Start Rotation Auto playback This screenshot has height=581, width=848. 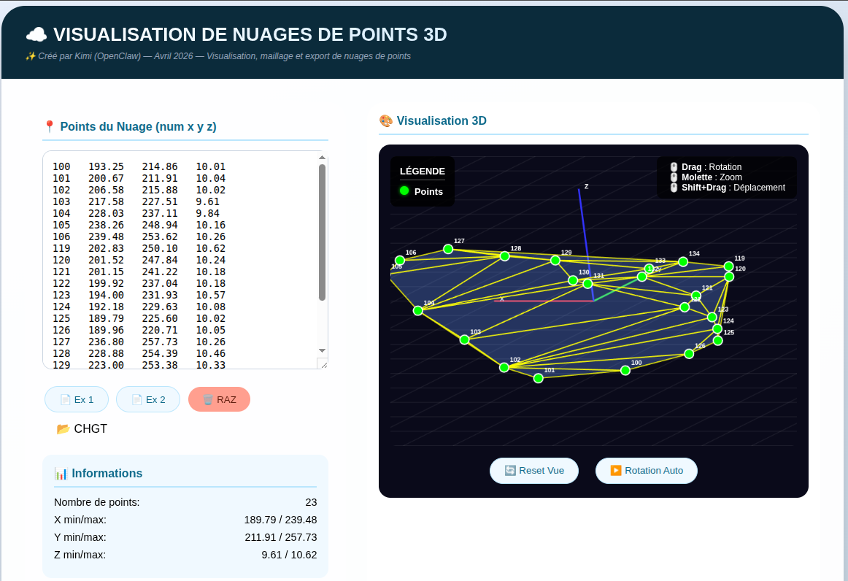tap(646, 471)
